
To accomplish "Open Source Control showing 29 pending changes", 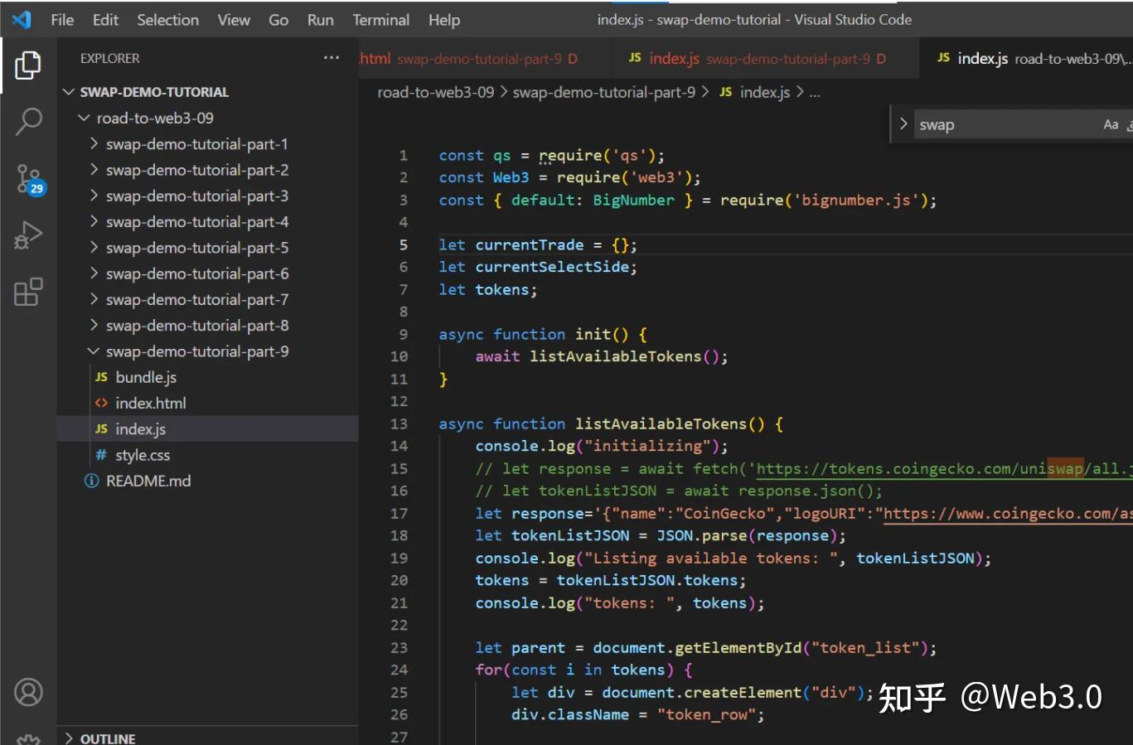I will (27, 178).
